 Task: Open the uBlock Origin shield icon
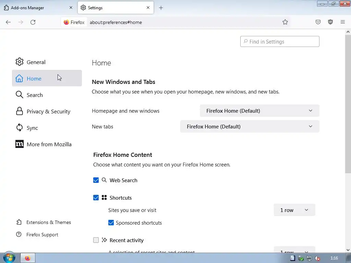[x=330, y=22]
